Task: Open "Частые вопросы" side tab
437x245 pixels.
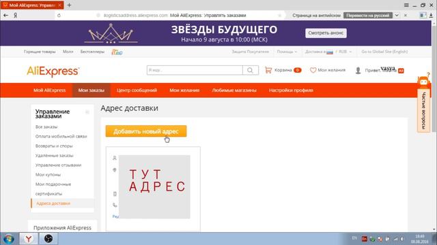Action: coord(423,110)
